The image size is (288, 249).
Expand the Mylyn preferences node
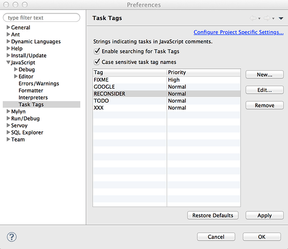click(8, 111)
